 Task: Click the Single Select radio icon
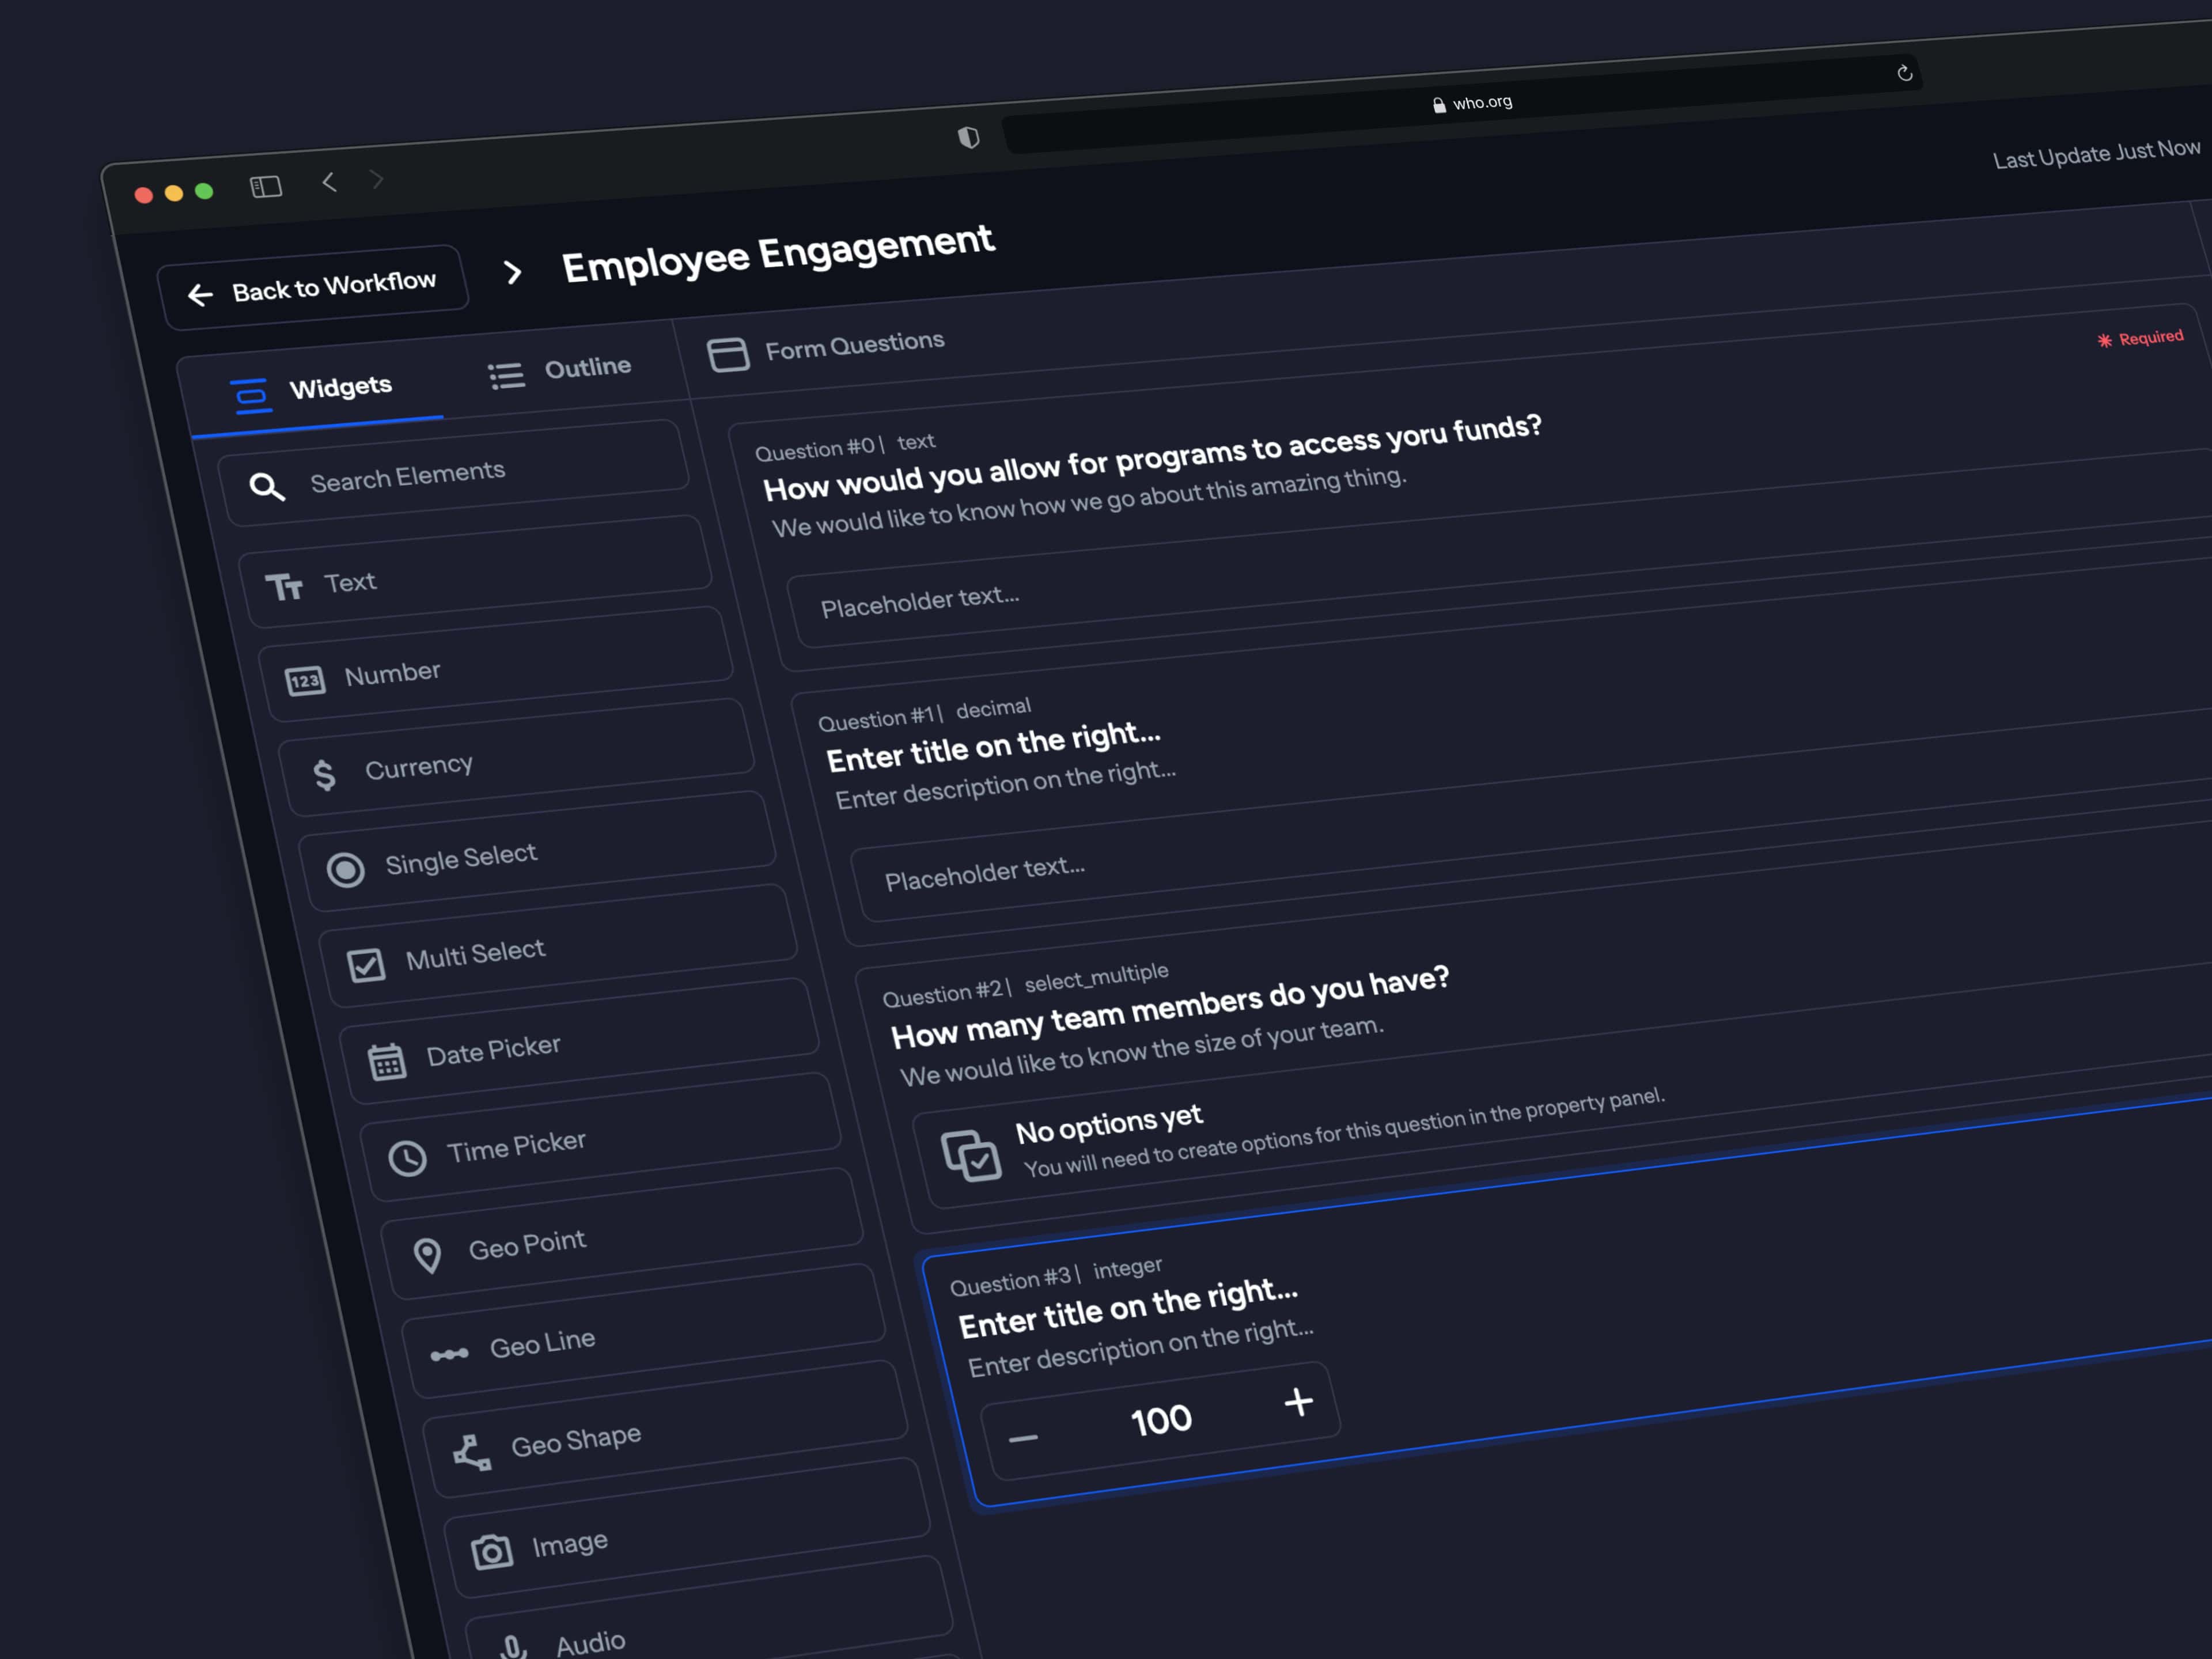[346, 869]
